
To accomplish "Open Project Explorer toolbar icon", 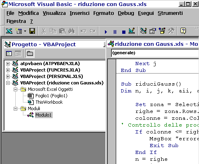I will tap(144, 31).
